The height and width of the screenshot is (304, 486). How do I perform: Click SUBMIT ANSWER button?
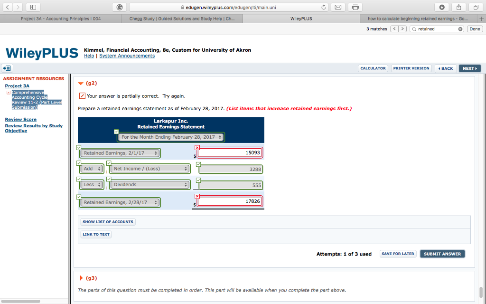coord(442,254)
